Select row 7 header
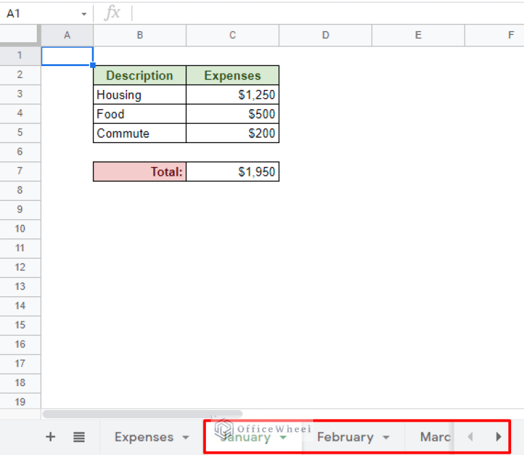 (20, 172)
